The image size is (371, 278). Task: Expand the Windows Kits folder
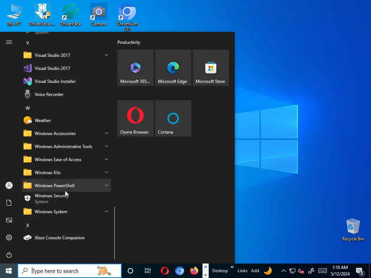click(x=66, y=172)
